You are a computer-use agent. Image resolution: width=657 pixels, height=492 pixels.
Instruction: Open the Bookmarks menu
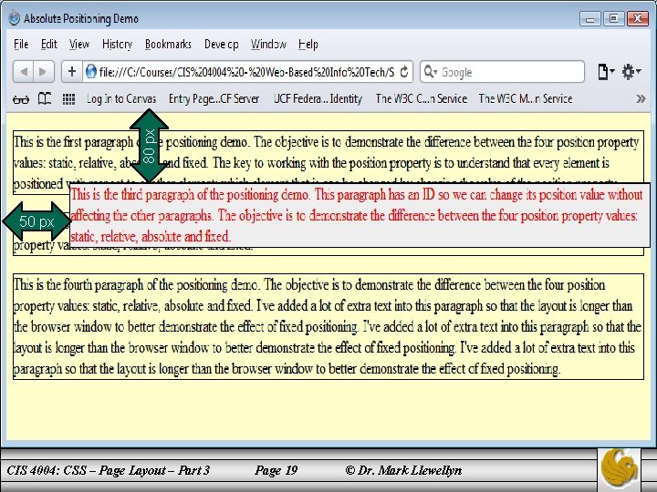pyautogui.click(x=168, y=45)
